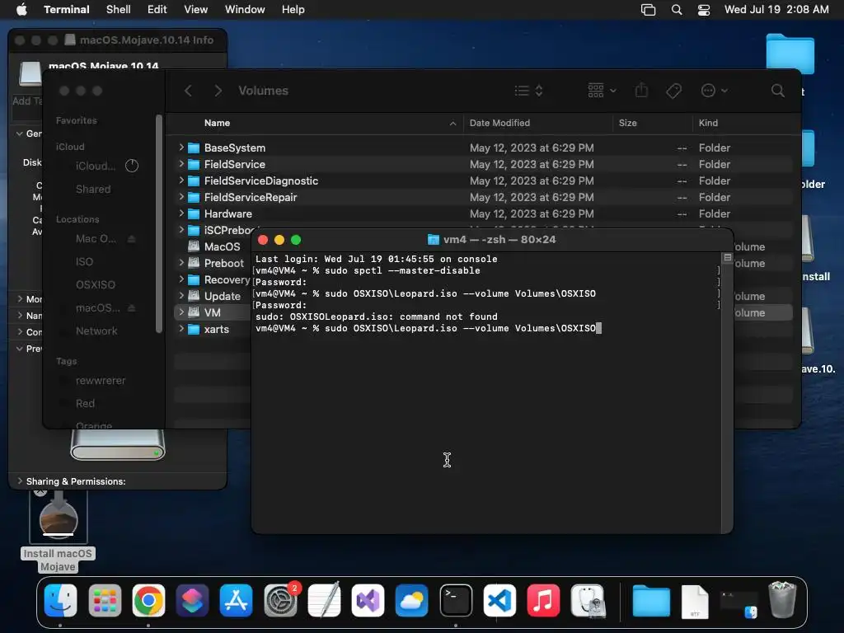Image resolution: width=844 pixels, height=633 pixels.
Task: Open Music app from the Dock
Action: click(x=543, y=600)
